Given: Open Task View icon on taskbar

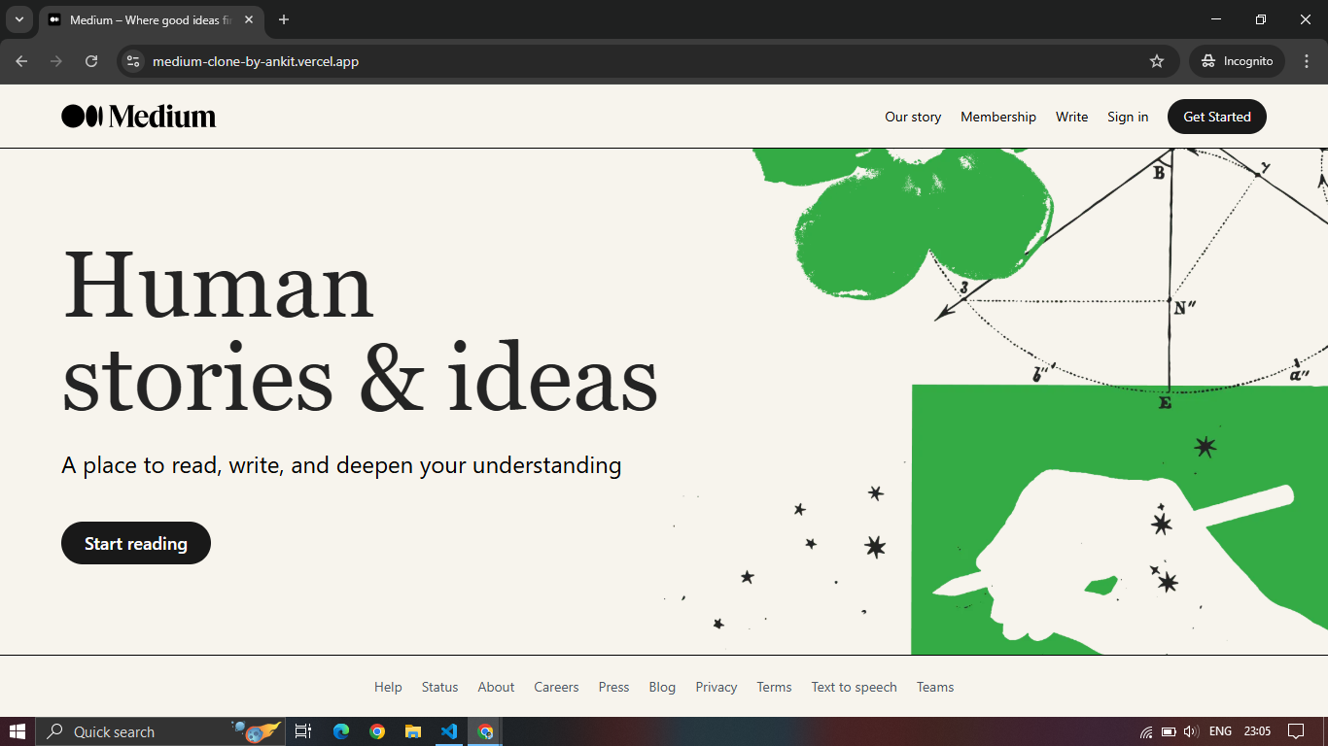Looking at the screenshot, I should [303, 731].
